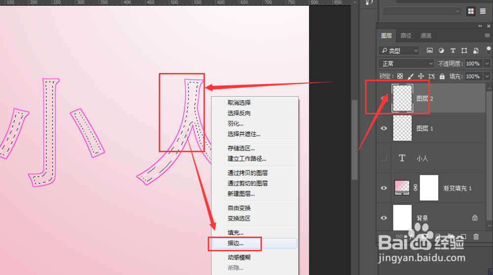The image size is (493, 275).
Task: Click the trash icon to delete layer
Action: pos(476,237)
